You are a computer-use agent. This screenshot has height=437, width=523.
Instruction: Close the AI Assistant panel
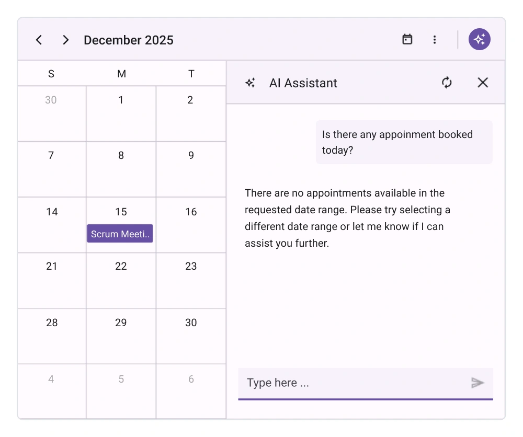click(x=482, y=83)
